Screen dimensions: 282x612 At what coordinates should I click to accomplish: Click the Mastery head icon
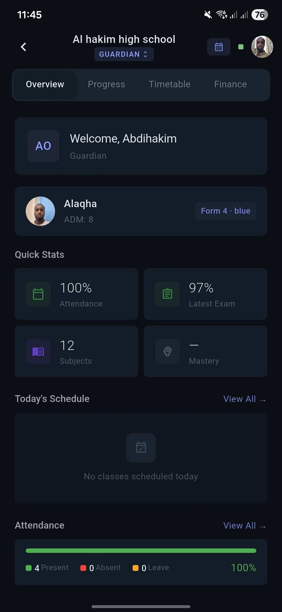pyautogui.click(x=167, y=352)
